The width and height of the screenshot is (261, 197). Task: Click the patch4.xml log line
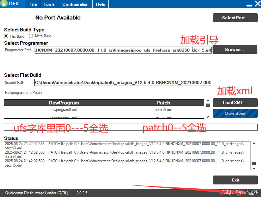click(125, 154)
